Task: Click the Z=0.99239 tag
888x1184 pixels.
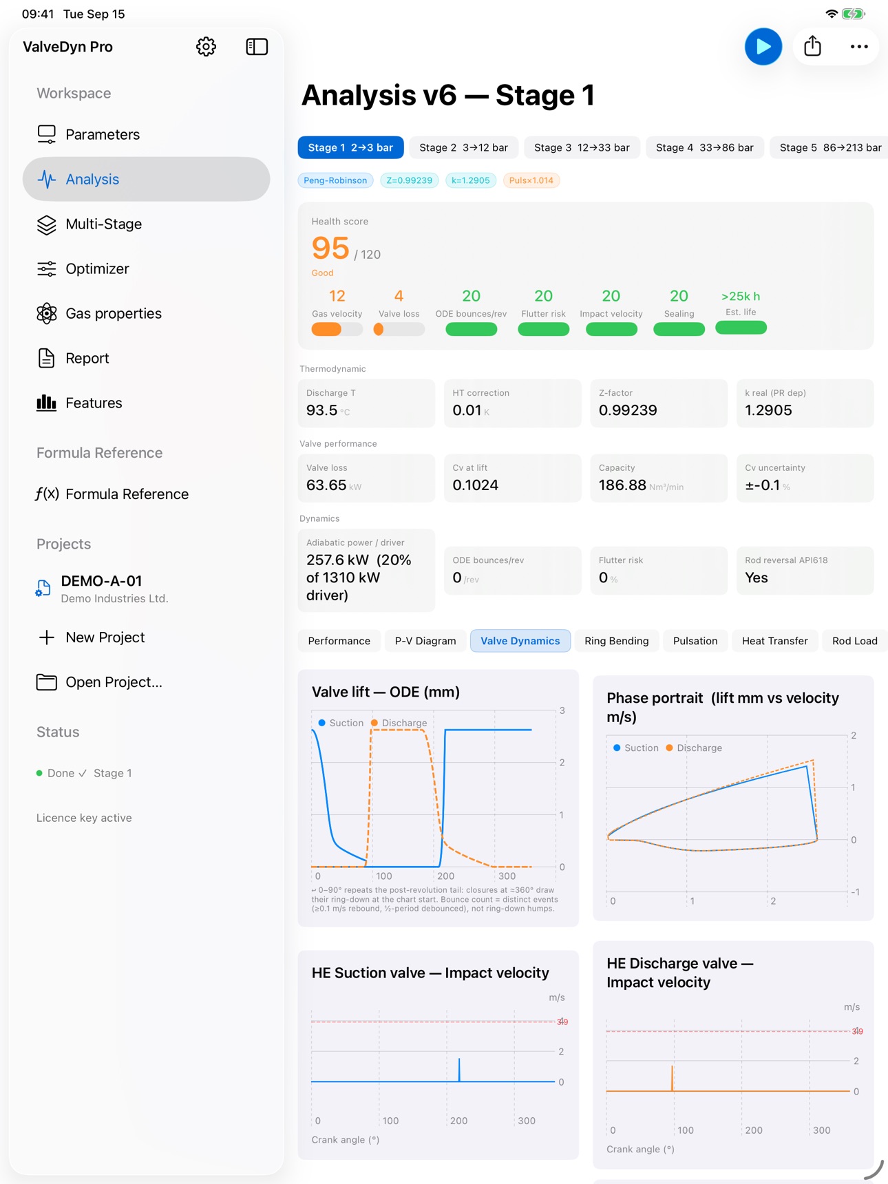Action: [x=409, y=180]
